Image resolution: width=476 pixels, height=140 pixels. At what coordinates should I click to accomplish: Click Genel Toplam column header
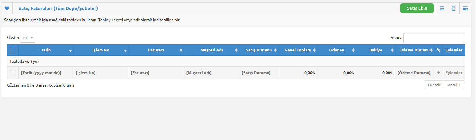pos(298,50)
